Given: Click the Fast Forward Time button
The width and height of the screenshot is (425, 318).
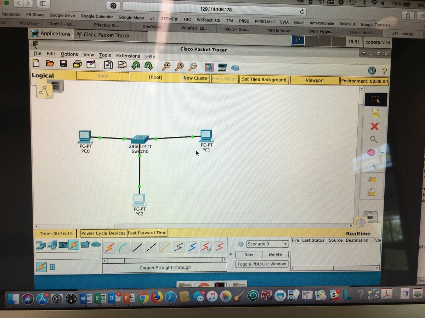Looking at the screenshot, I should tap(147, 233).
